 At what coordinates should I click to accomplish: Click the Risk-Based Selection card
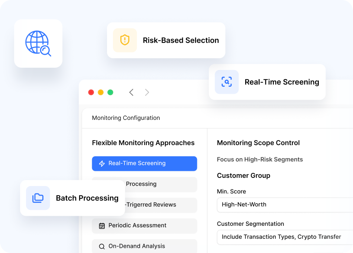coord(166,40)
